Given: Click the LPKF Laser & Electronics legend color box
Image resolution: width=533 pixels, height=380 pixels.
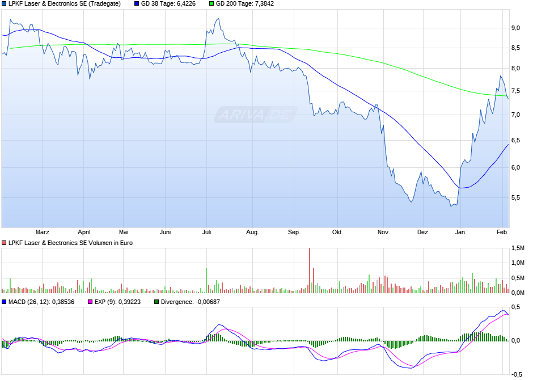Looking at the screenshot, I should 4,4.
